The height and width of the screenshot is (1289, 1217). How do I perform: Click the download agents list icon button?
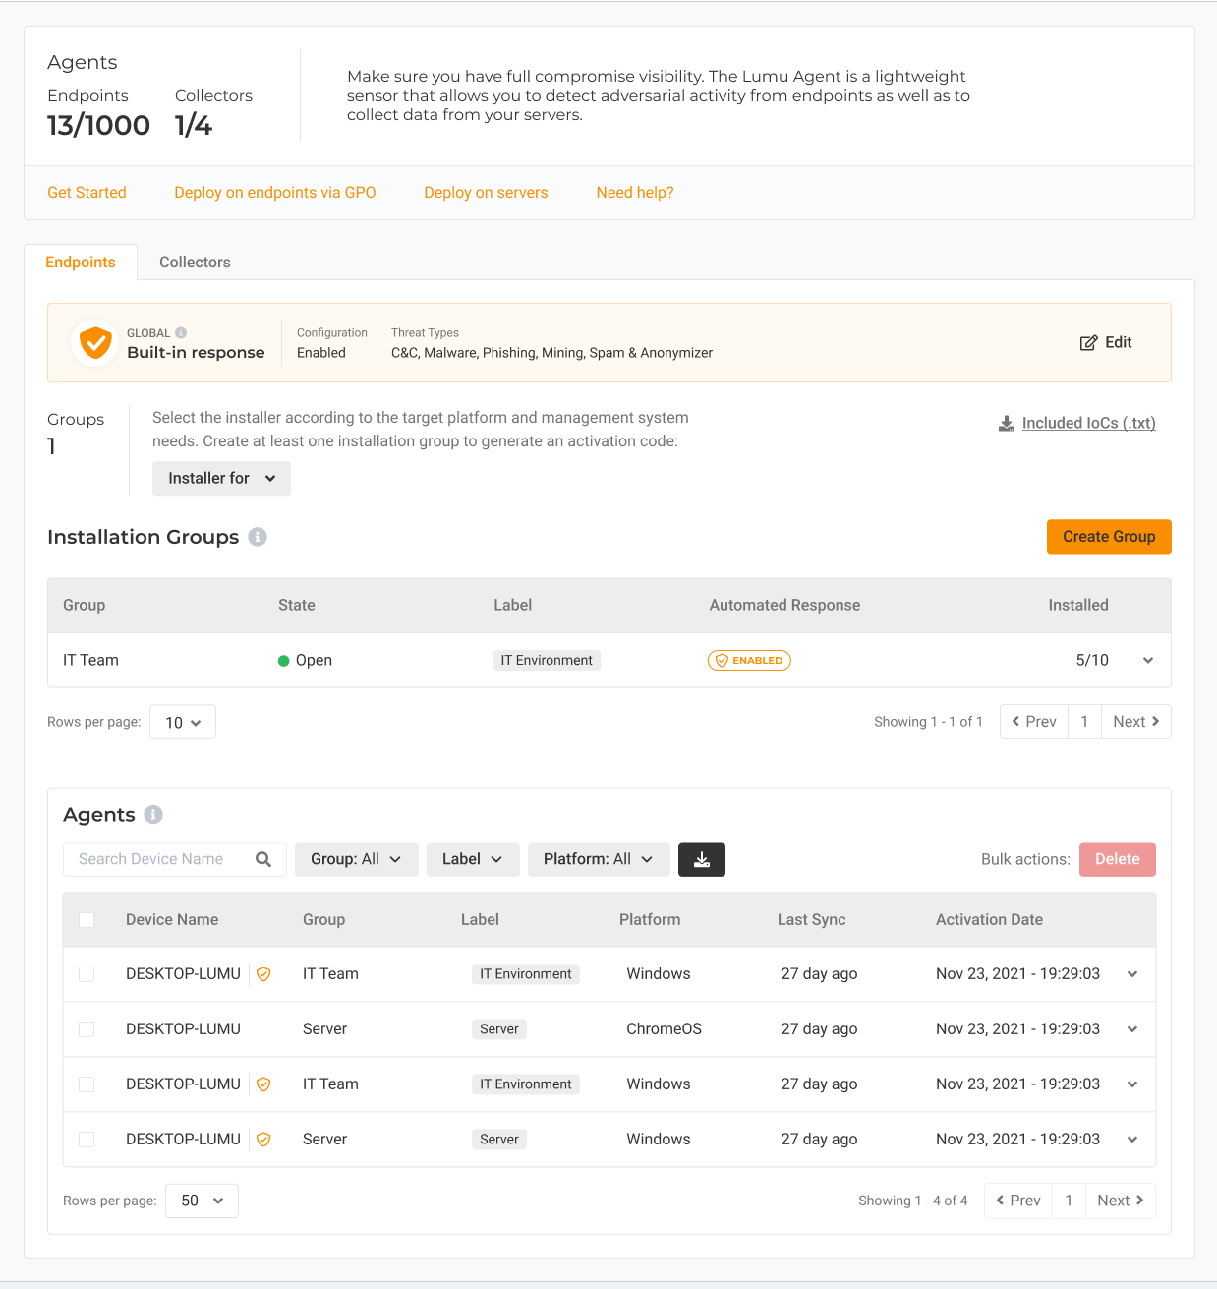point(702,859)
